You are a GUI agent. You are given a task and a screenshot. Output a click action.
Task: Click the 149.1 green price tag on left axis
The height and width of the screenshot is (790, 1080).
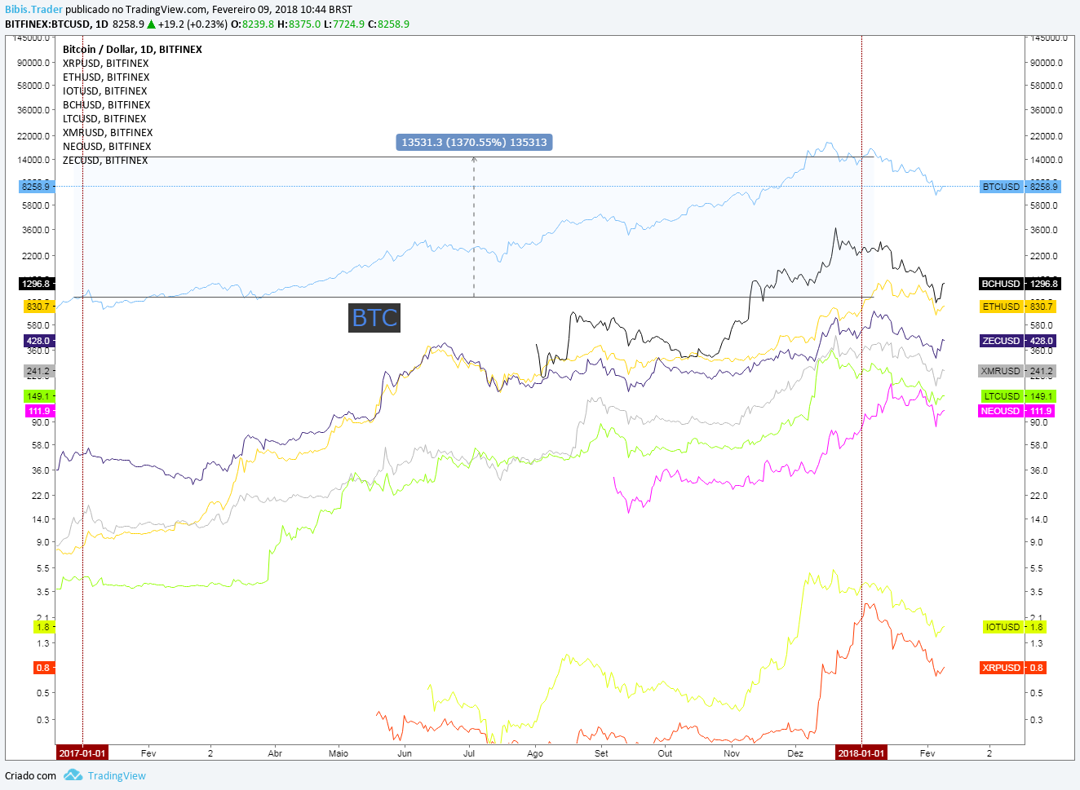tap(38, 396)
